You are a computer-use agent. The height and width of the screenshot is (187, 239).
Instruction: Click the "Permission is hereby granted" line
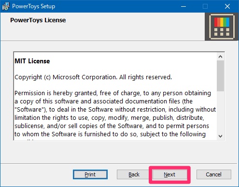[x=112, y=93]
